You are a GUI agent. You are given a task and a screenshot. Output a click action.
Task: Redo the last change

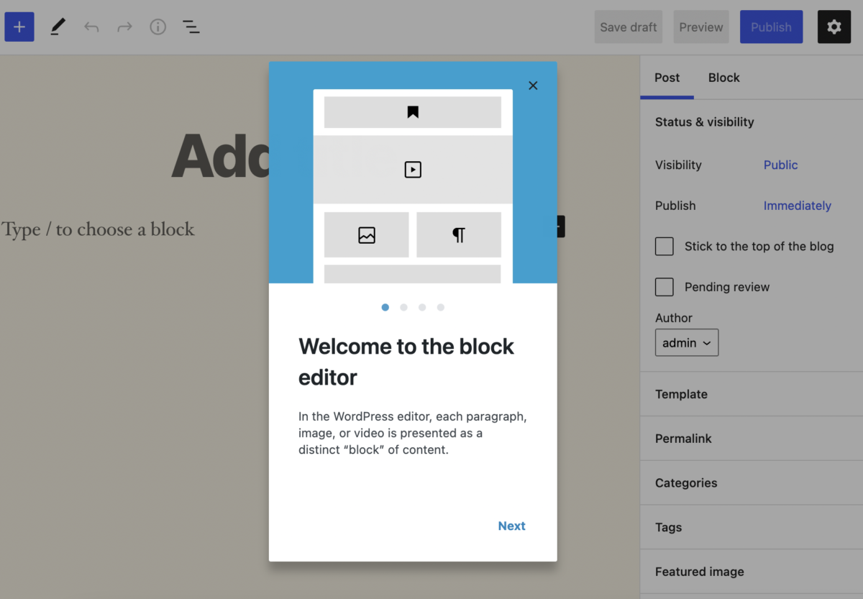(x=124, y=27)
